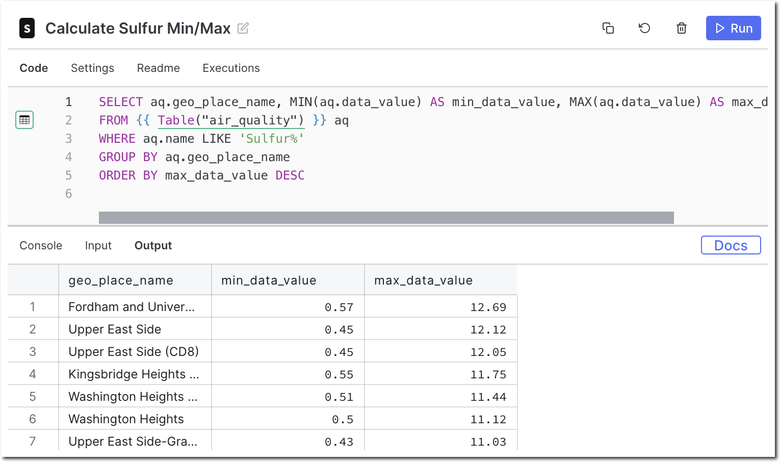The height and width of the screenshot is (462, 780).
Task: Click max value 11.44
Action: click(488, 397)
